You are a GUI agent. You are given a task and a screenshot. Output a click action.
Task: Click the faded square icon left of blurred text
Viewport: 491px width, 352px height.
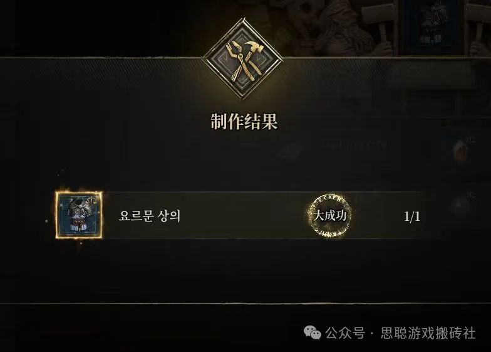288,150
